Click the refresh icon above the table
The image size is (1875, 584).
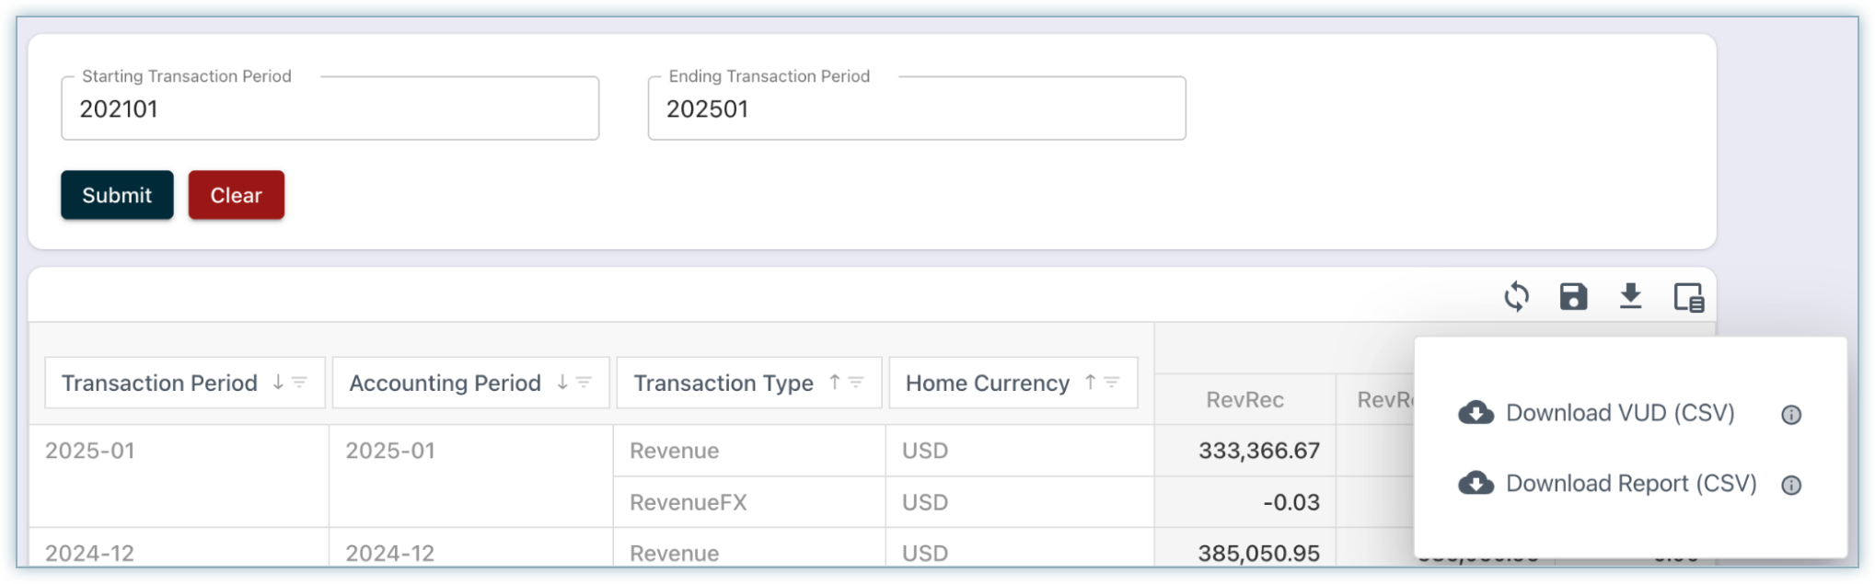pos(1516,297)
